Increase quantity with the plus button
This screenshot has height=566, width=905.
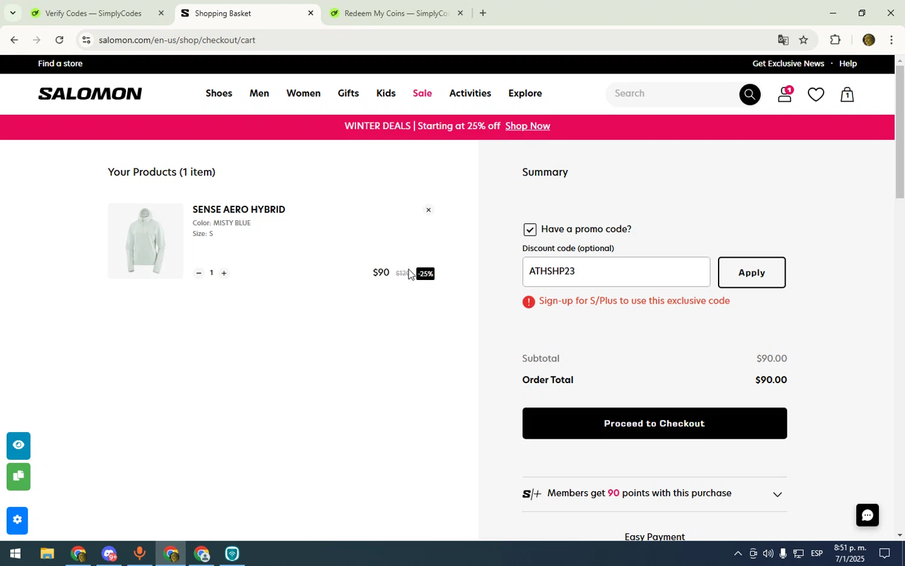(x=224, y=273)
